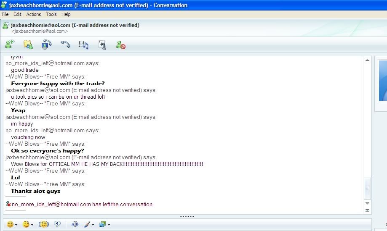Open the background picture icon

pyautogui.click(x=102, y=224)
